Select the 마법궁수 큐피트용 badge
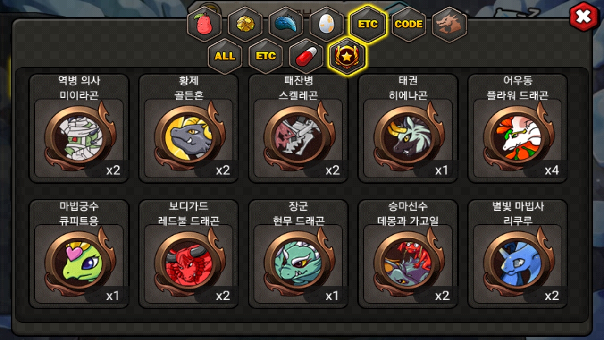 (79, 254)
